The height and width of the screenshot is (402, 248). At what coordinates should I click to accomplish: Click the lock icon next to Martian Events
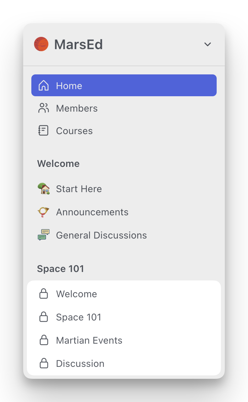click(44, 340)
